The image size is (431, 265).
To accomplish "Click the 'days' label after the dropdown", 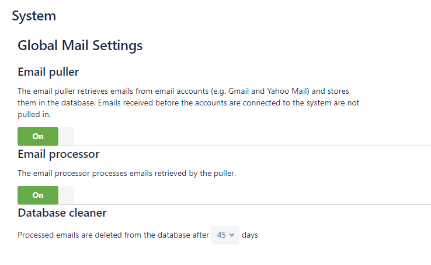I will coord(250,235).
